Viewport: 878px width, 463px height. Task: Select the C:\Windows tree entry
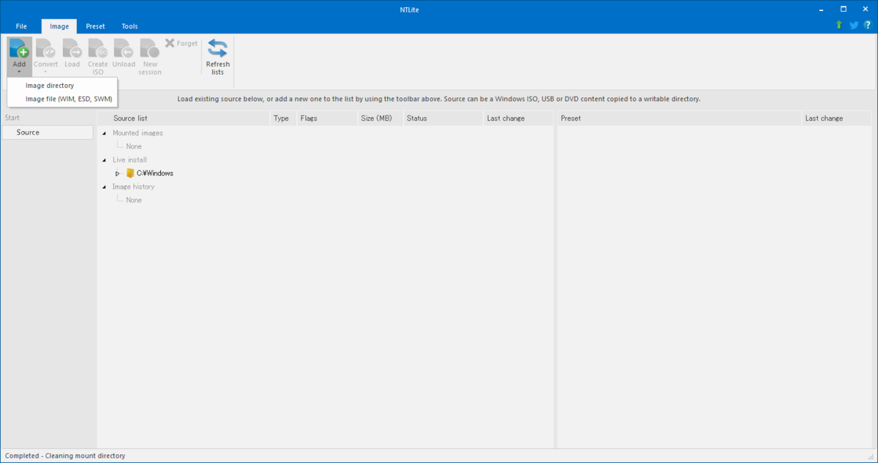click(x=155, y=173)
